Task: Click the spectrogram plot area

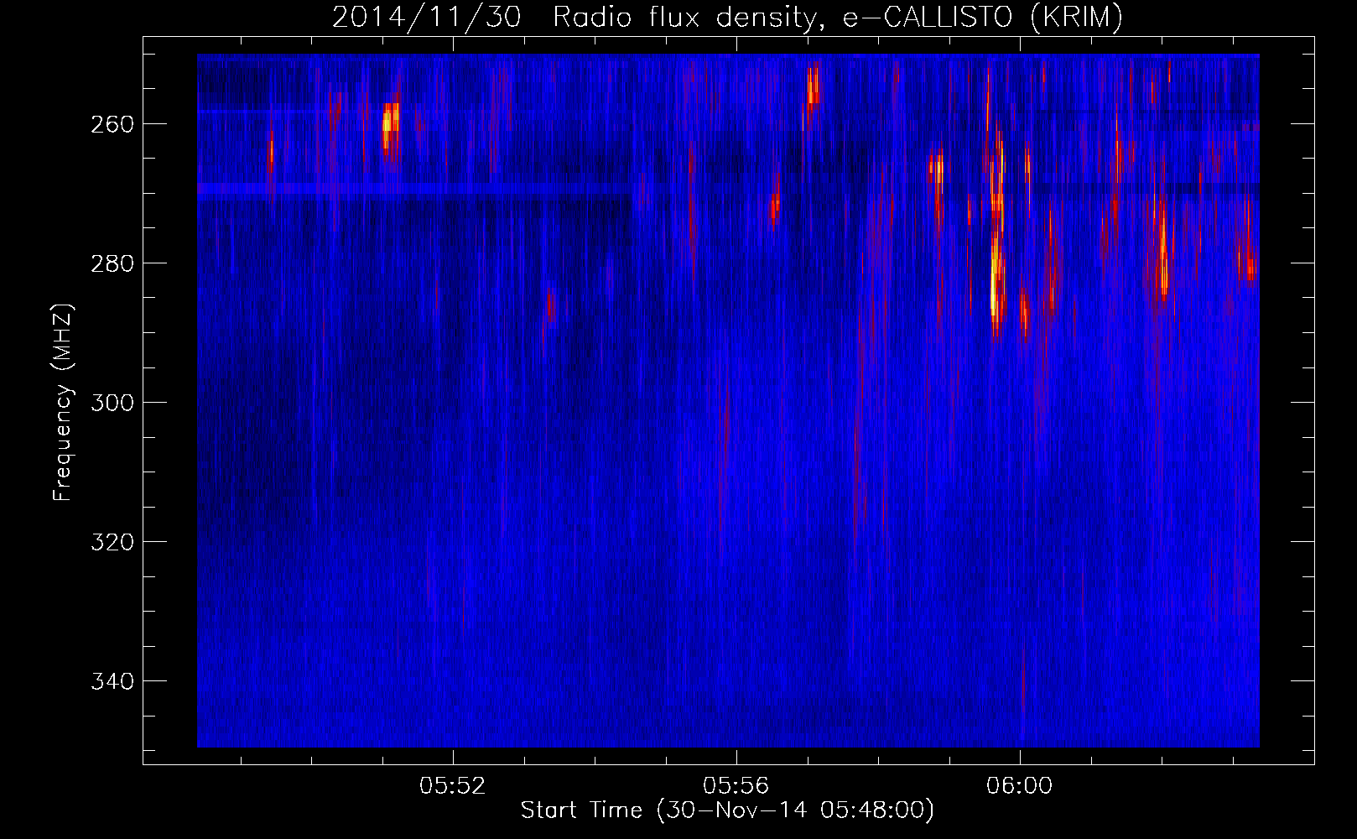Action: tap(728, 401)
